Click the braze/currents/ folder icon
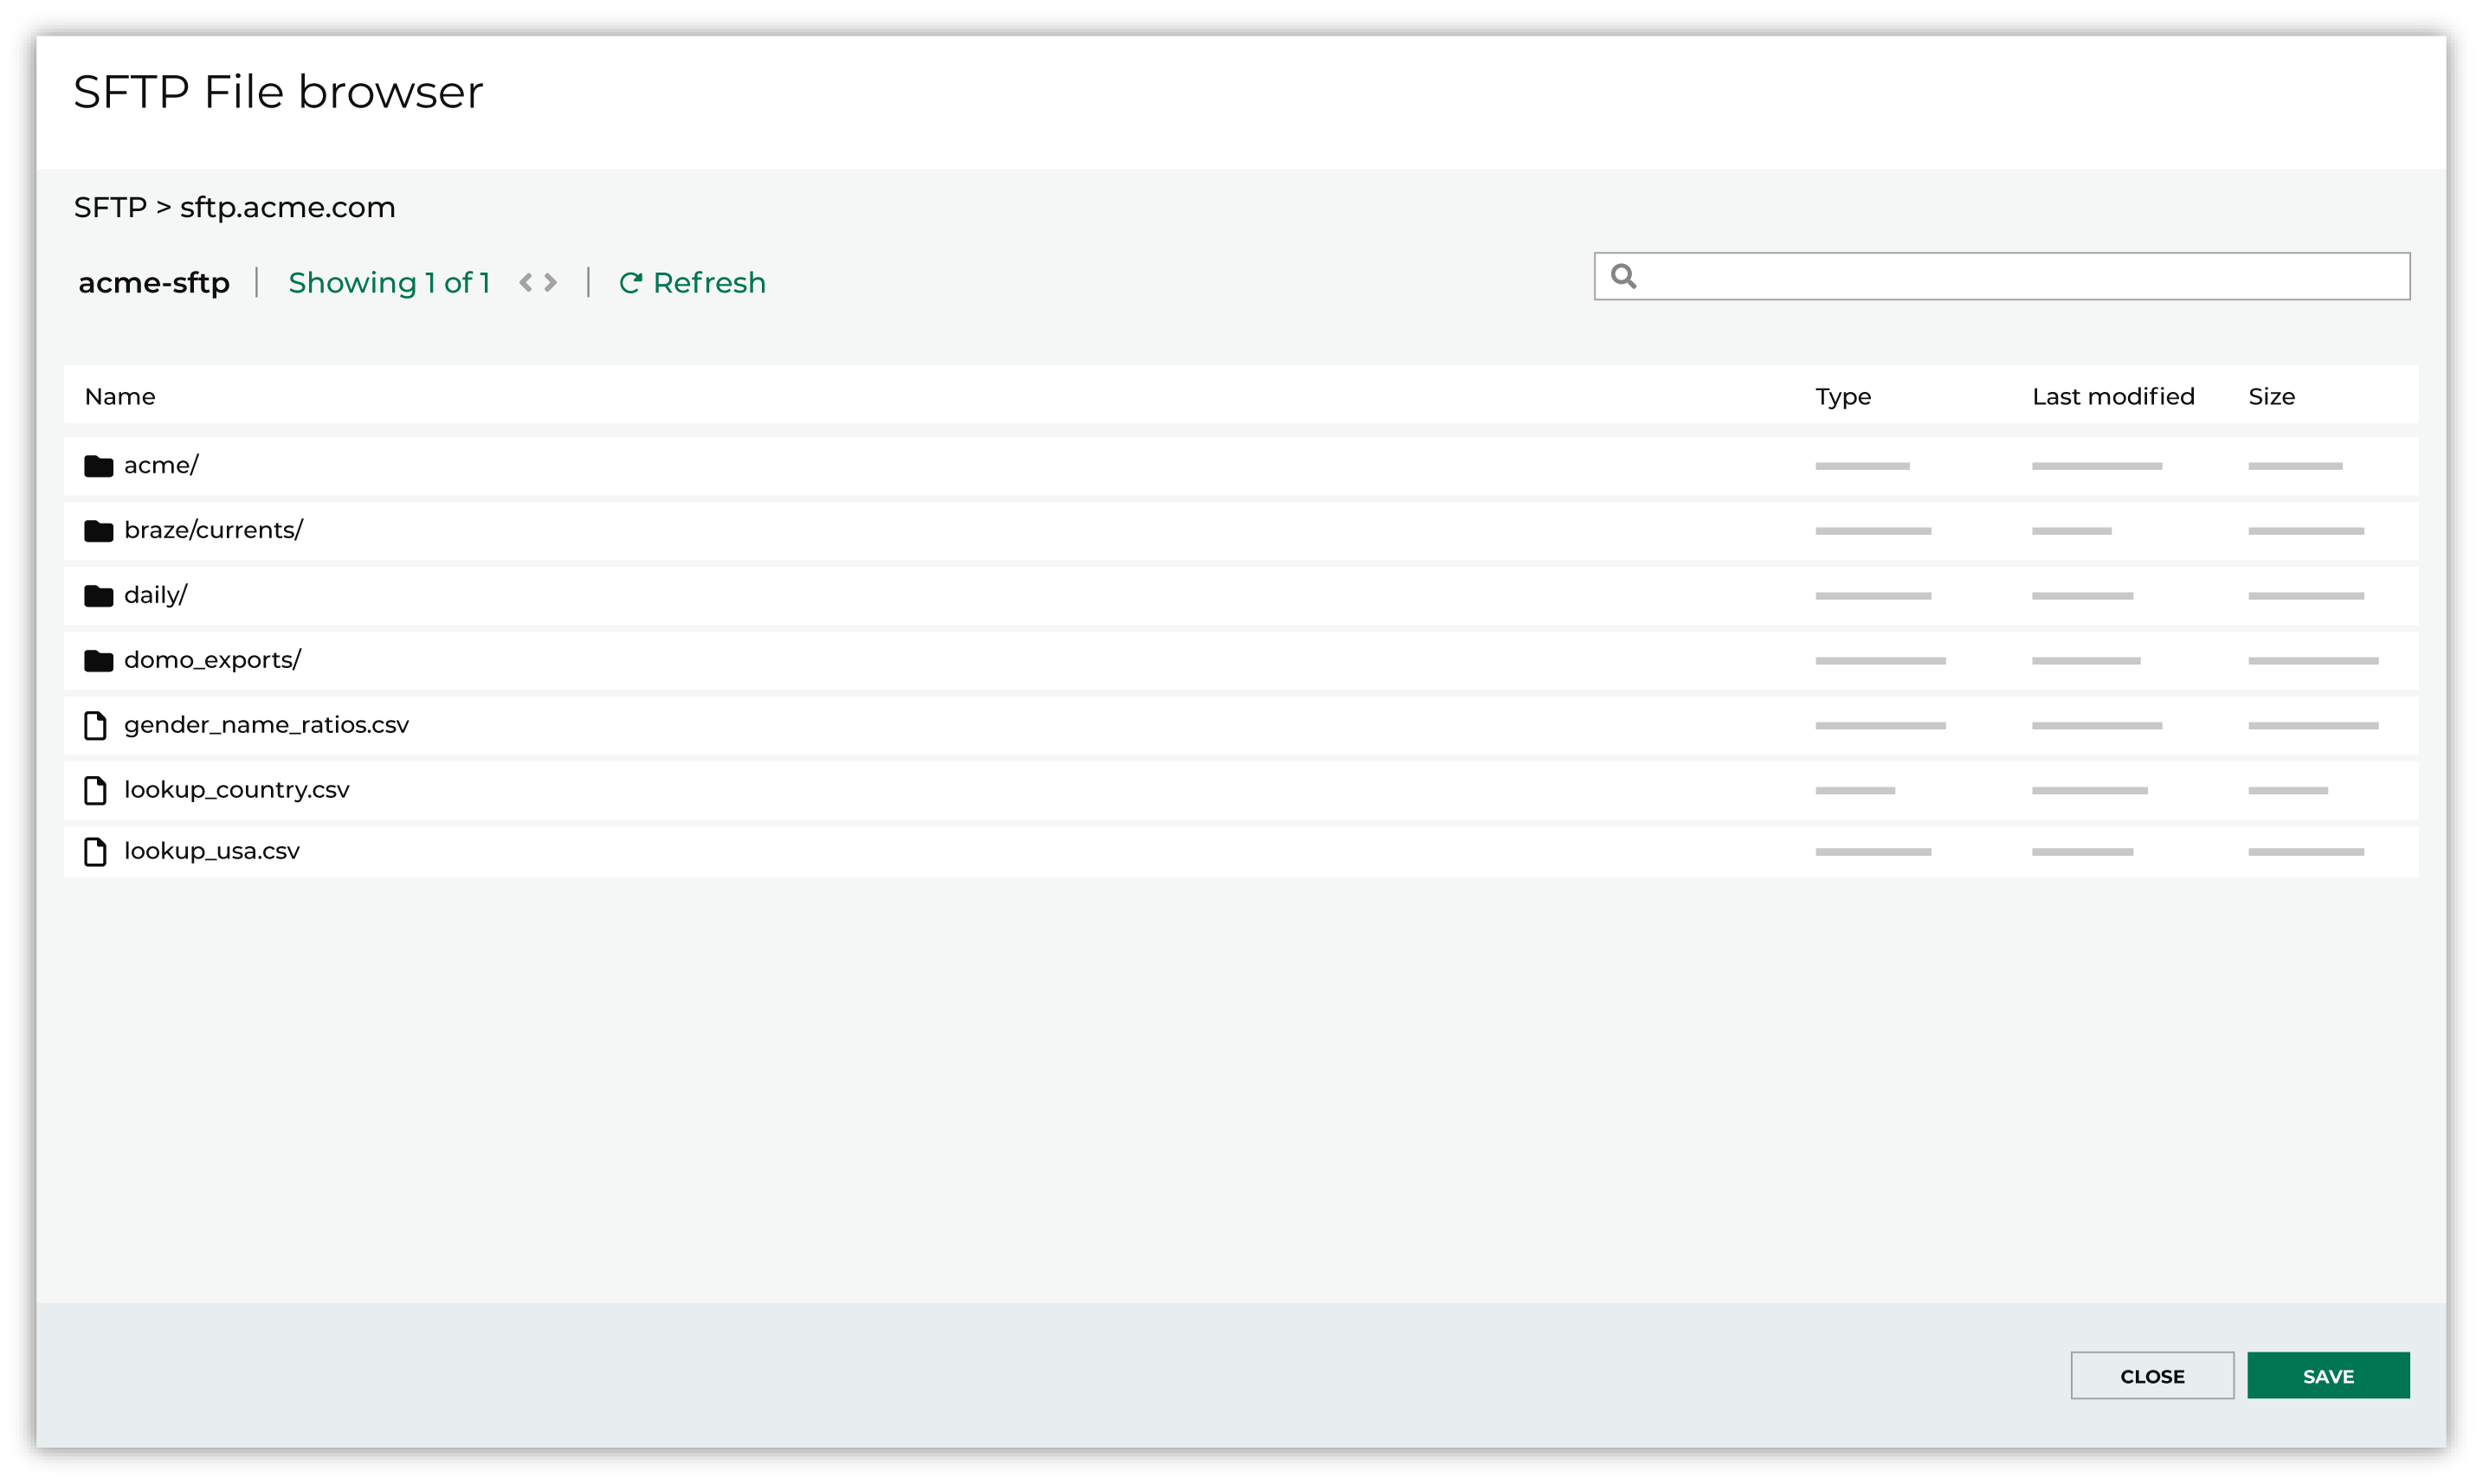 [x=98, y=530]
